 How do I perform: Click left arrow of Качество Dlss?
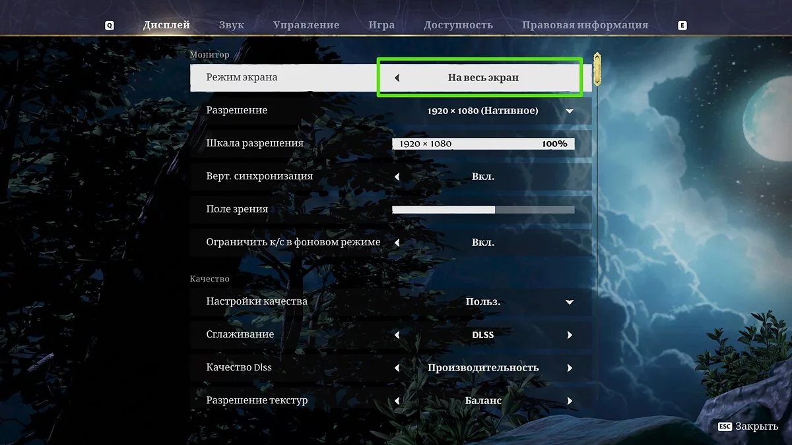pyautogui.click(x=397, y=368)
